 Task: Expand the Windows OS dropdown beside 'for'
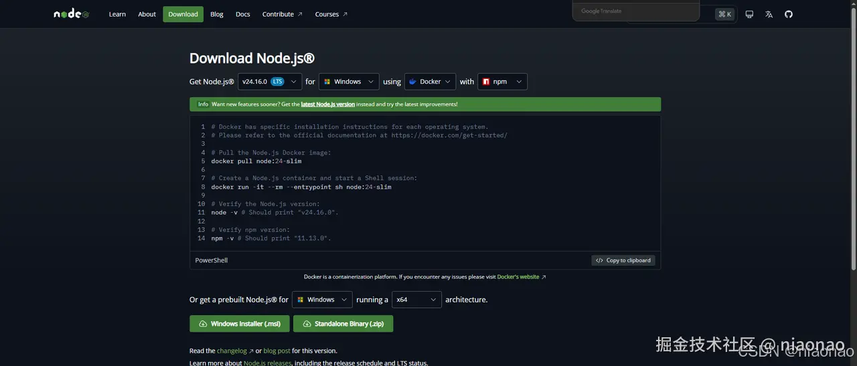(x=349, y=82)
